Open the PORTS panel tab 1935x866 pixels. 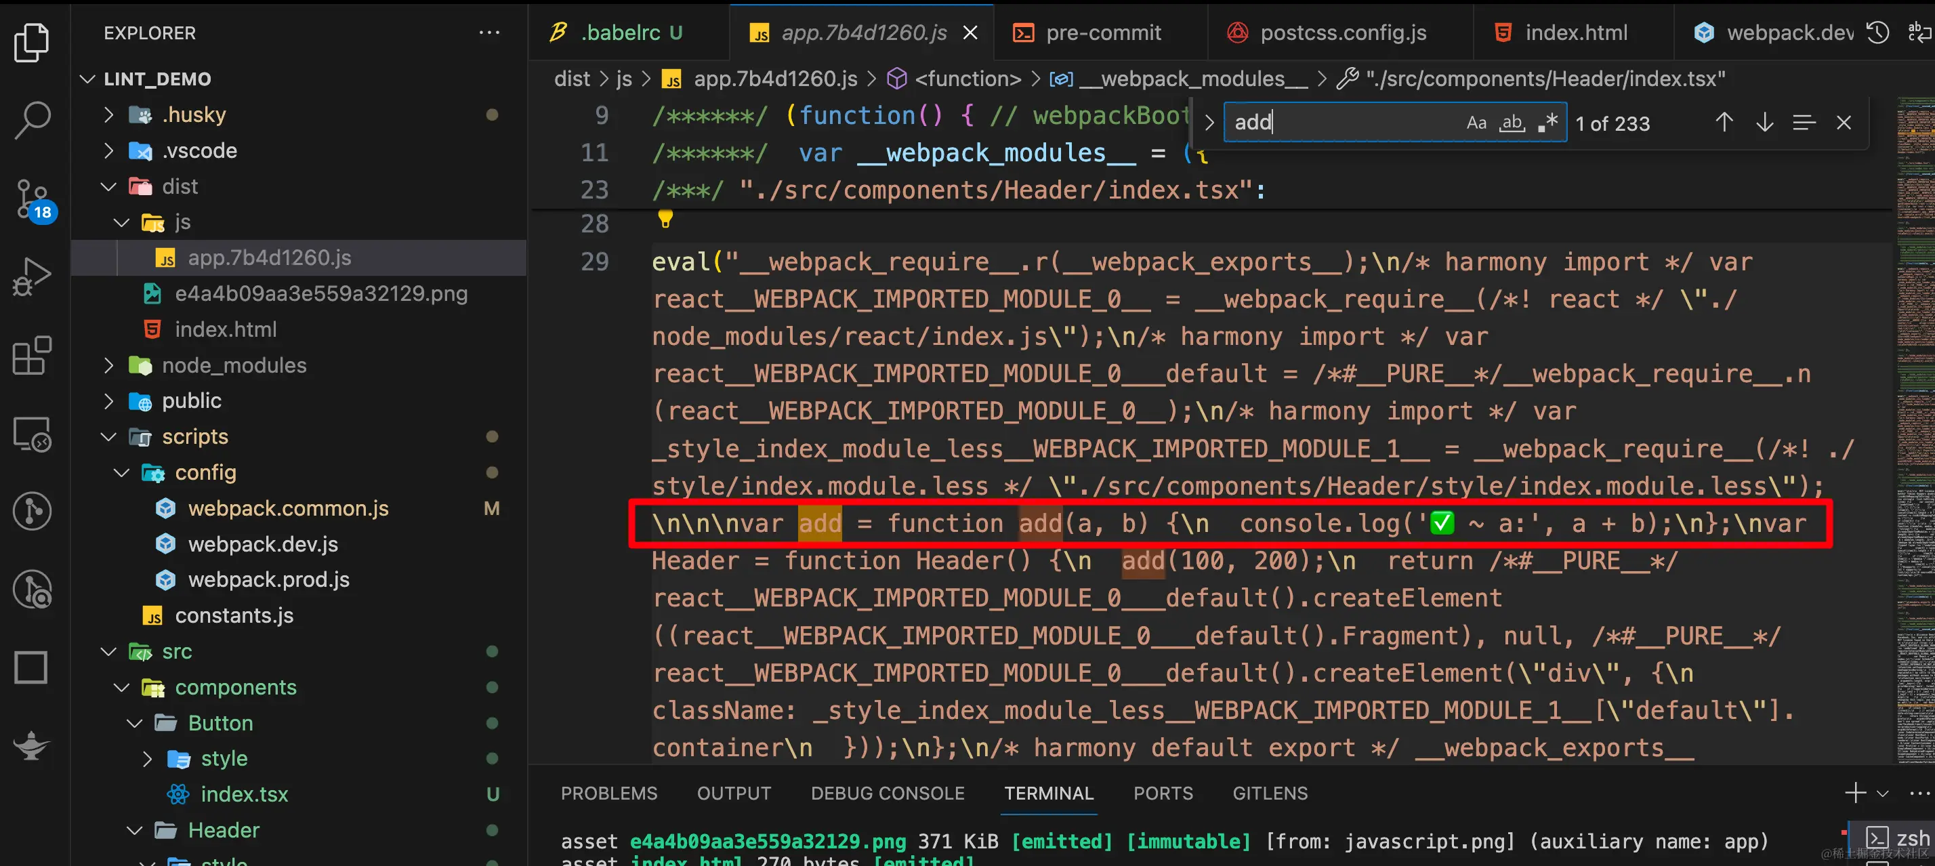coord(1163,793)
